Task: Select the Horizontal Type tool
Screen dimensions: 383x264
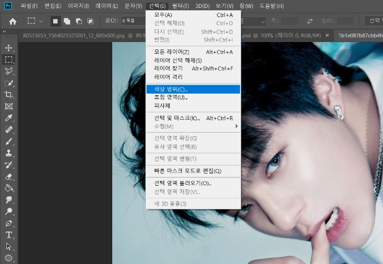Action: click(x=9, y=235)
